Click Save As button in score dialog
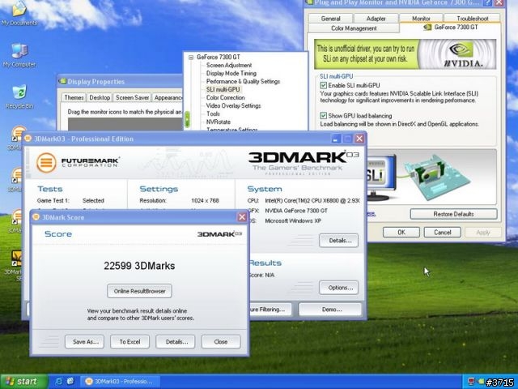Image resolution: width=518 pixels, height=389 pixels. (x=84, y=342)
